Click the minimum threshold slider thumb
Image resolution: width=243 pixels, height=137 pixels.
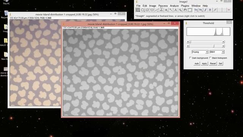pos(190,41)
